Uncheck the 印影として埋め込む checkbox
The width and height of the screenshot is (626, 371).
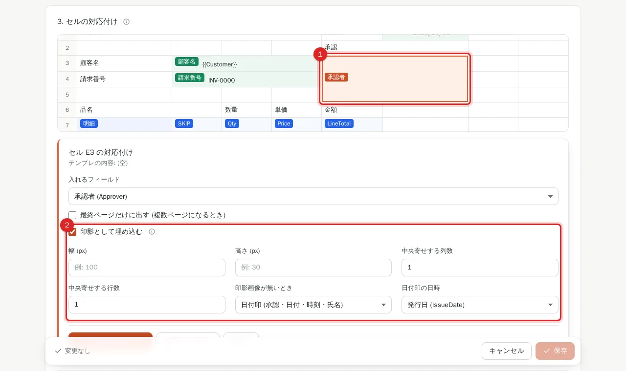tap(72, 232)
